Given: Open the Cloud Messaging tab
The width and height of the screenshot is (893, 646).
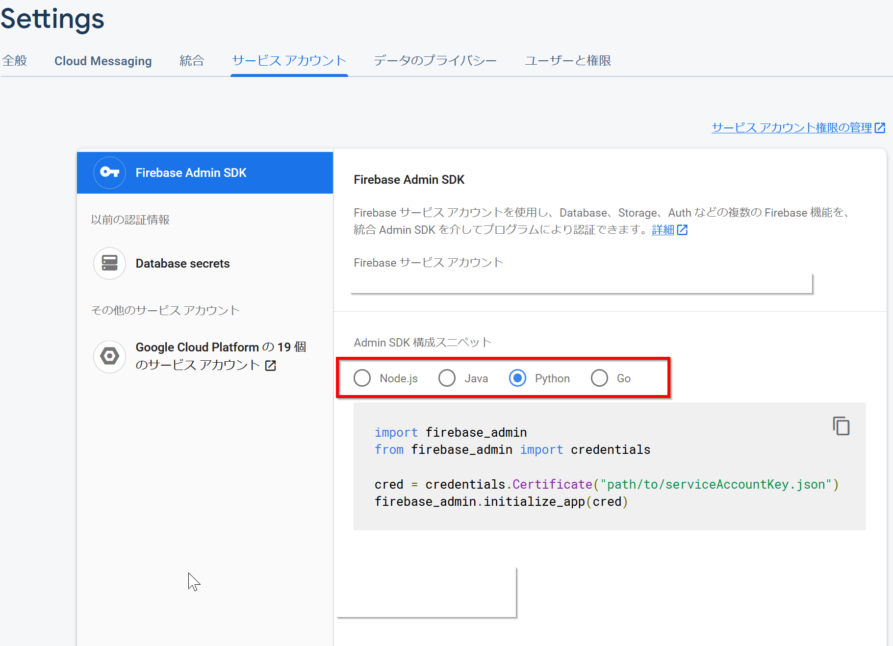Looking at the screenshot, I should click(103, 61).
